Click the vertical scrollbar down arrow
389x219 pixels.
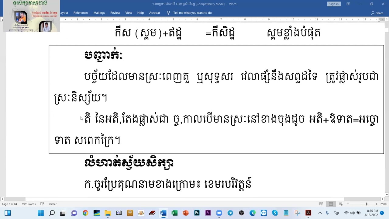coord(387,195)
